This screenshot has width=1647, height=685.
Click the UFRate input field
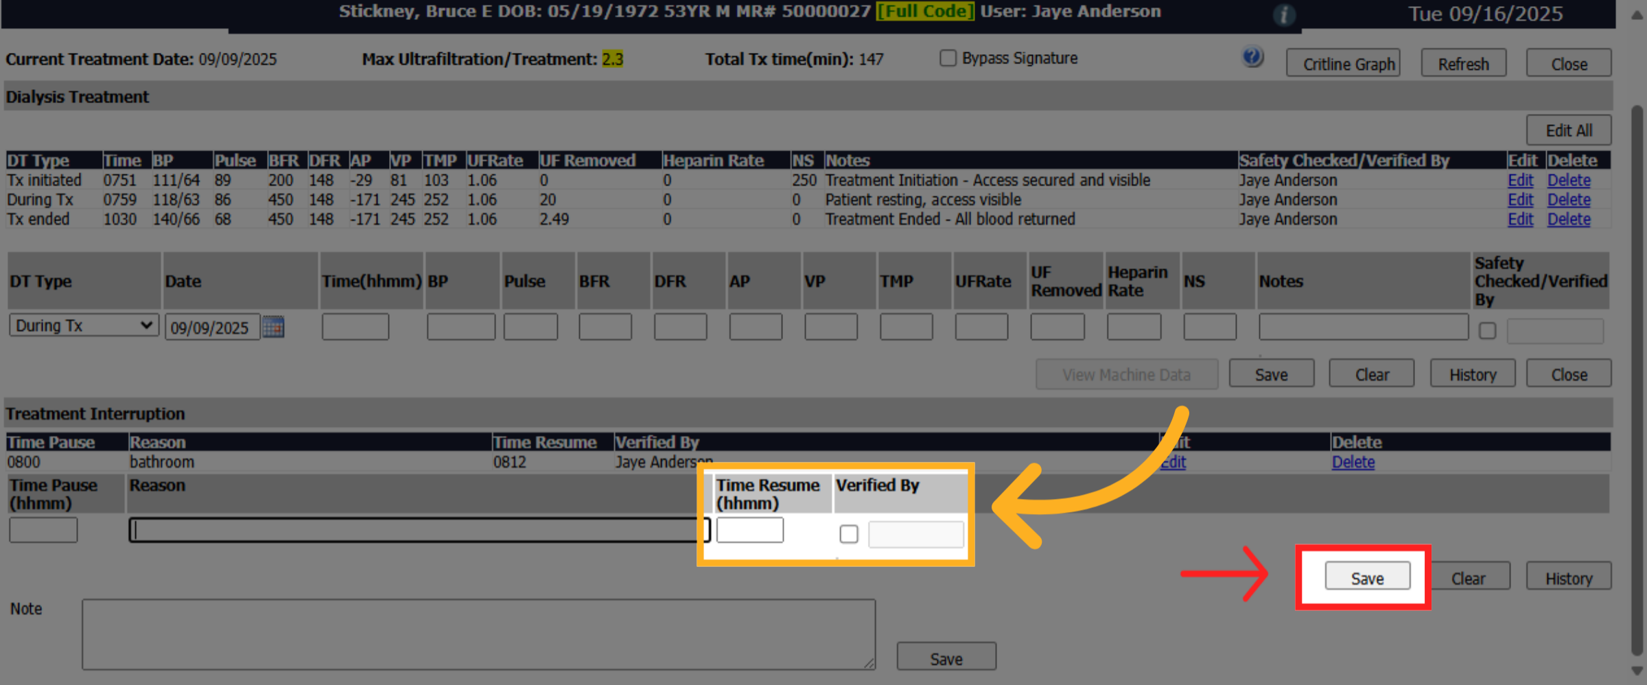click(x=981, y=326)
